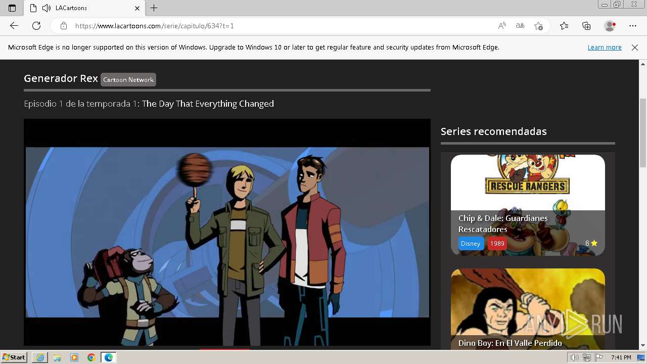
Task: Click the taskbar clock 7:41 PM
Action: coord(621,357)
